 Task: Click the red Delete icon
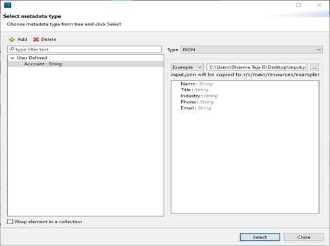pos(36,39)
